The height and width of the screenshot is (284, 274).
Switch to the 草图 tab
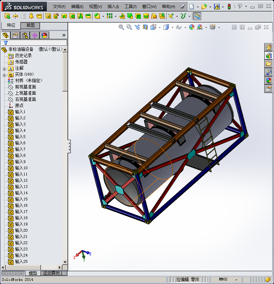tap(30, 25)
